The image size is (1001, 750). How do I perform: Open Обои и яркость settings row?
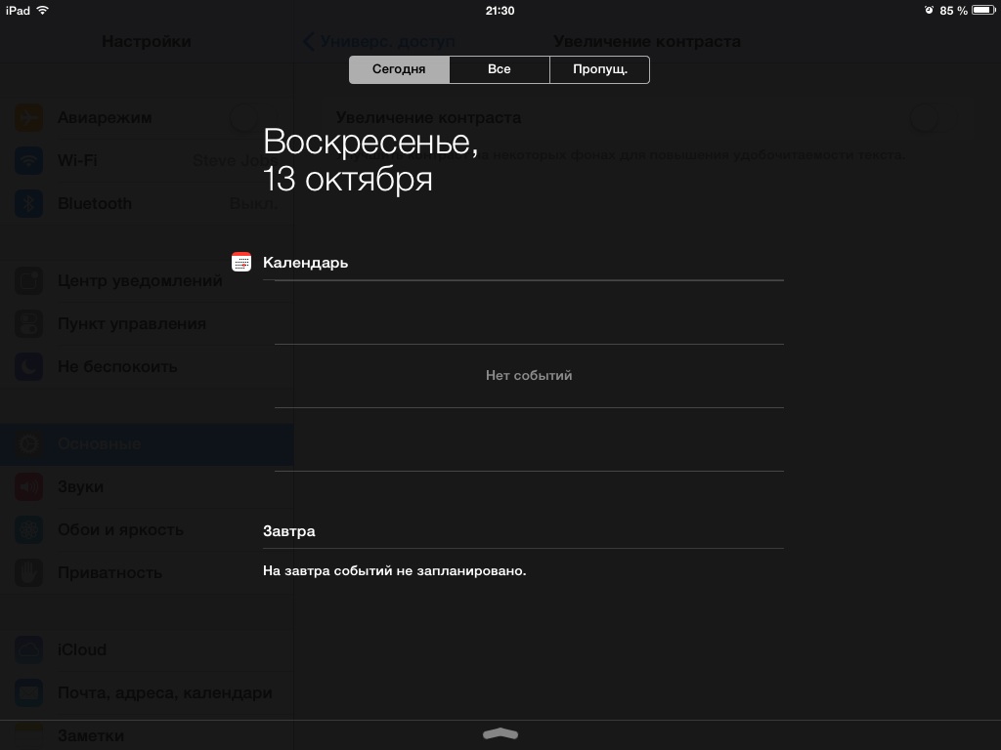[147, 530]
